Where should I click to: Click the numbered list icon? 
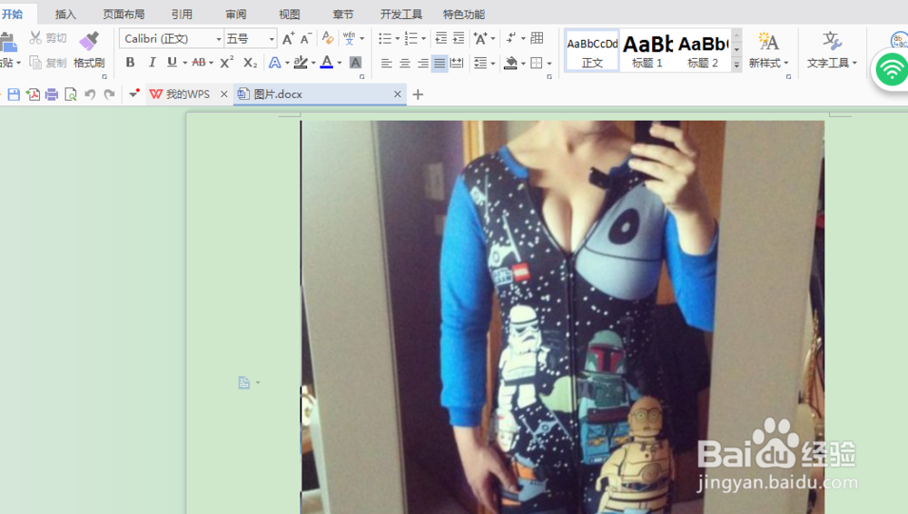[x=410, y=39]
